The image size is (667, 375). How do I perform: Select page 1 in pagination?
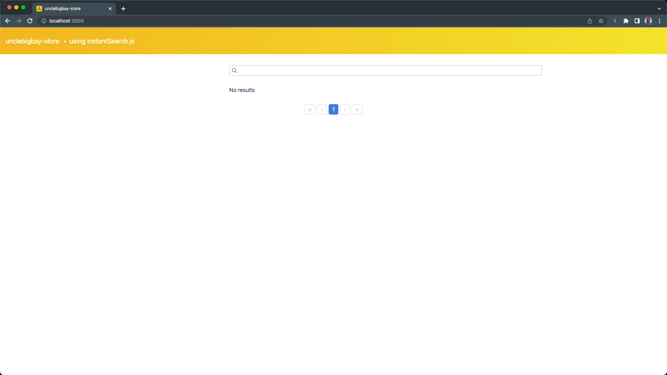333,109
